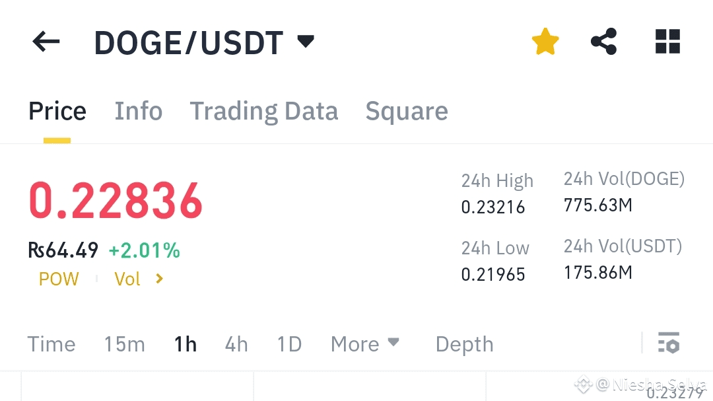Switch to the 4h interval
Screen dimensions: 713x401
236,344
